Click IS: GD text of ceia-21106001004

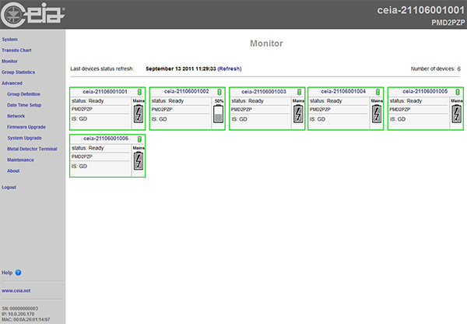(318, 119)
